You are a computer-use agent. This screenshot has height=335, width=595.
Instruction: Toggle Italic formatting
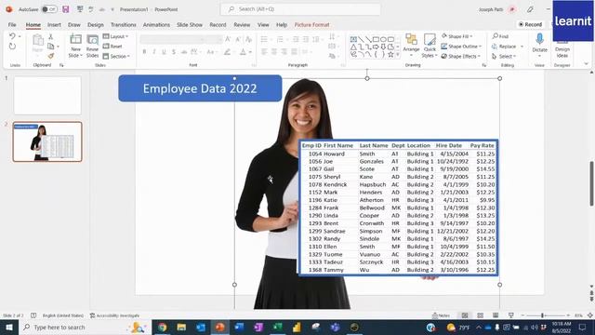pos(154,52)
